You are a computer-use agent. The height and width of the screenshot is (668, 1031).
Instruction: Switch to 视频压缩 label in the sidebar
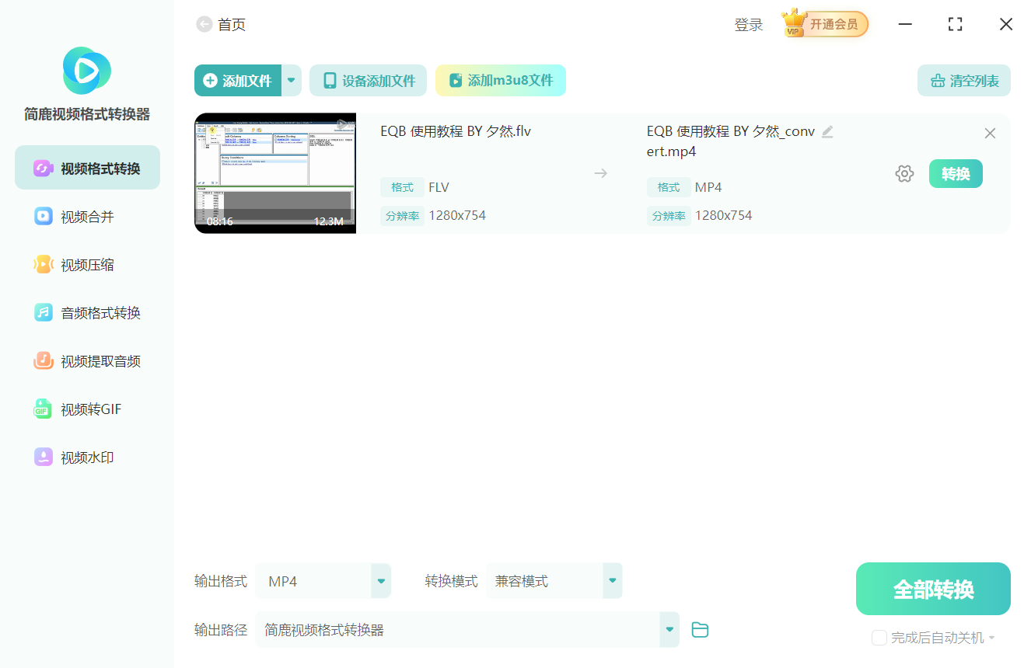click(87, 265)
